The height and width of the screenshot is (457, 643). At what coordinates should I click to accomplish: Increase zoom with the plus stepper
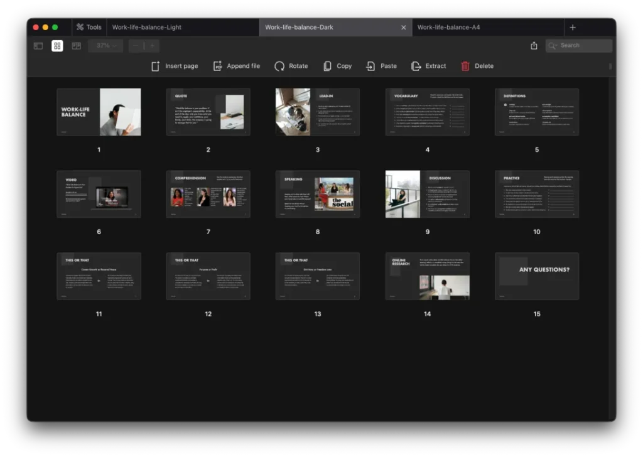(151, 45)
